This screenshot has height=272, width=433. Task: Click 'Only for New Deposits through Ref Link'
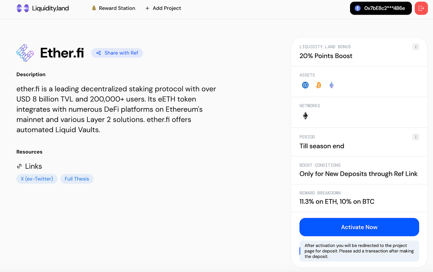[358, 174]
